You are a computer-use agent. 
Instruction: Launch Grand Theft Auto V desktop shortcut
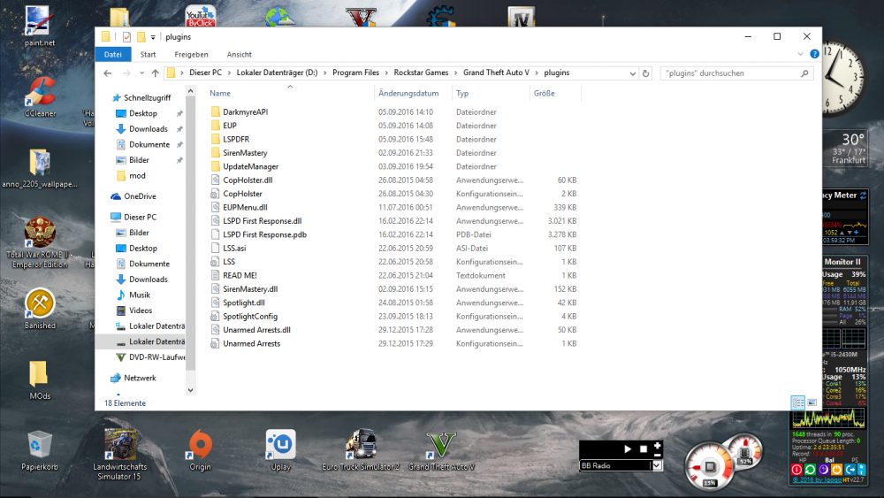pos(441,449)
